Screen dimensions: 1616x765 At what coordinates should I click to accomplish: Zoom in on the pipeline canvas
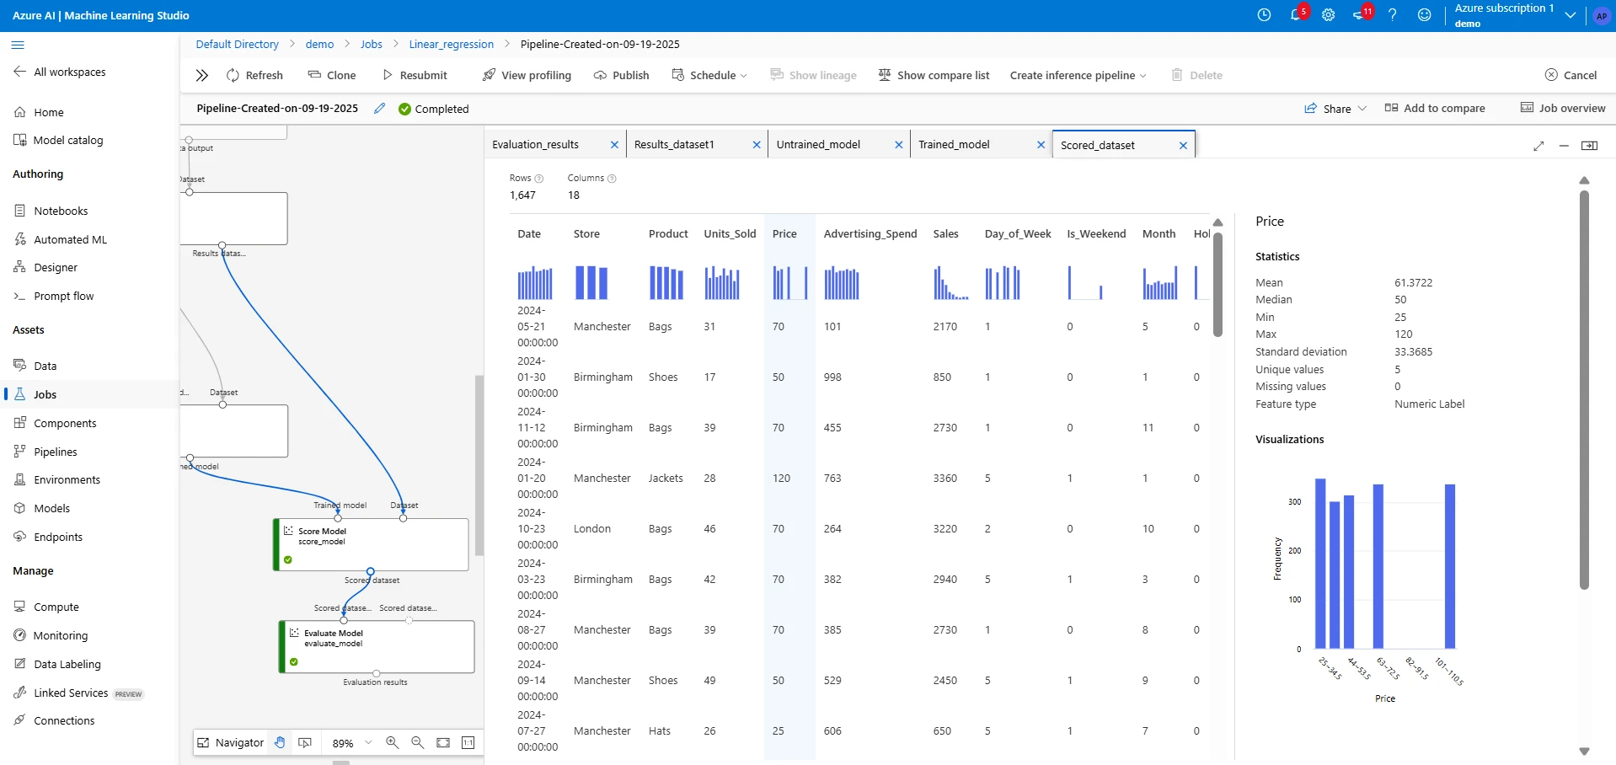click(392, 743)
